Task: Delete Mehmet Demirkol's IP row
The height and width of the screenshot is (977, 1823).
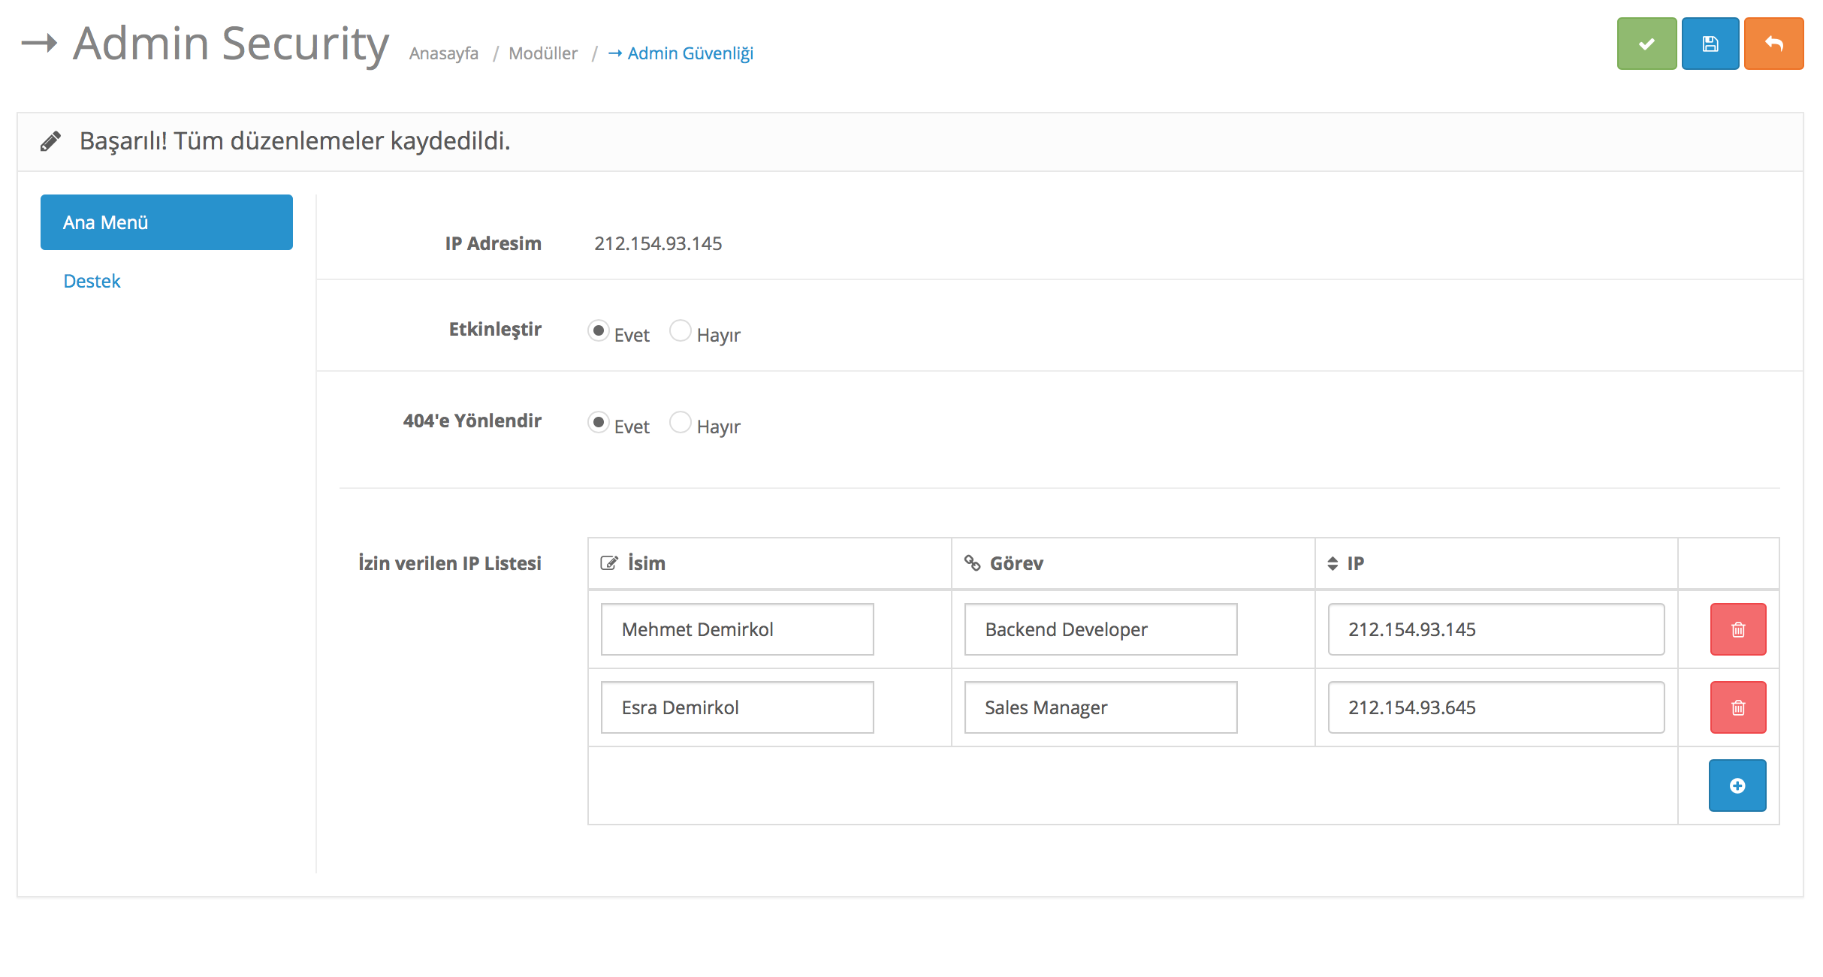Action: tap(1737, 629)
